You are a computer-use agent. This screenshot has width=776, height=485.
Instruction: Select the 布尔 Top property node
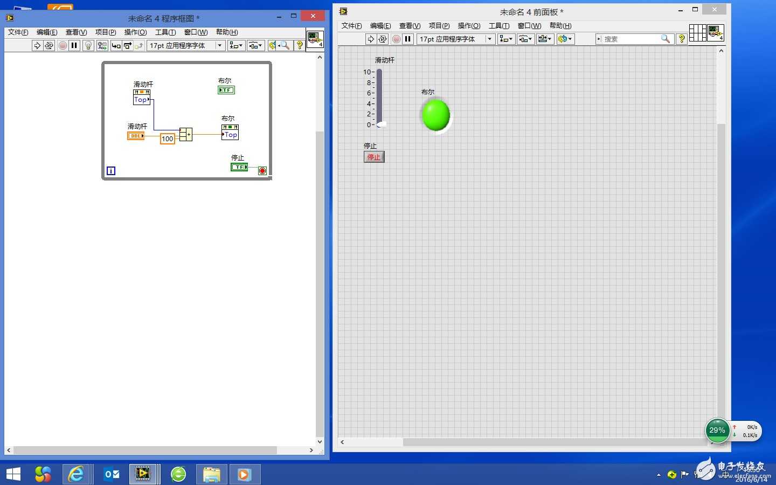click(230, 132)
